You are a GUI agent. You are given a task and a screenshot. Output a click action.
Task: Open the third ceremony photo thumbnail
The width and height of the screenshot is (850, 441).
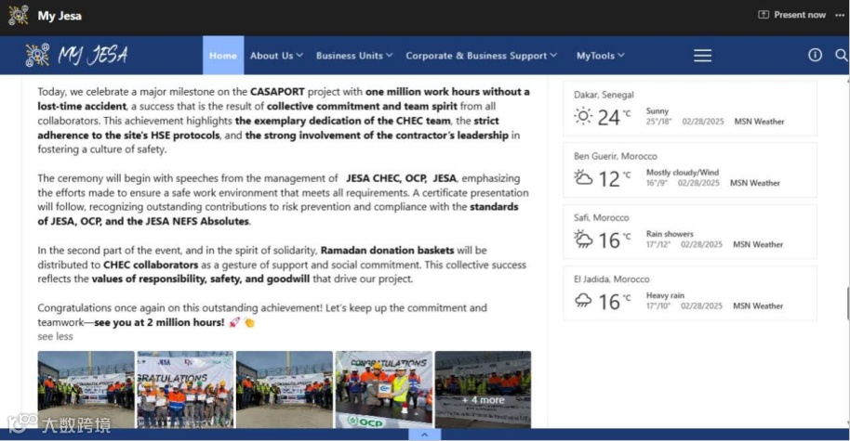(x=284, y=390)
